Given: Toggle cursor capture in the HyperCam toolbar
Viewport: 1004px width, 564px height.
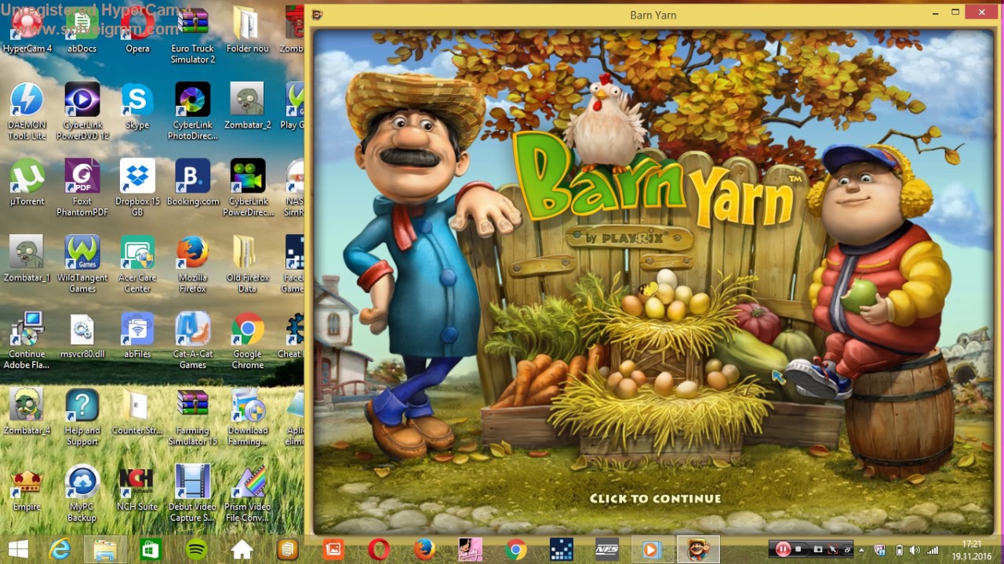Looking at the screenshot, I should click(832, 549).
